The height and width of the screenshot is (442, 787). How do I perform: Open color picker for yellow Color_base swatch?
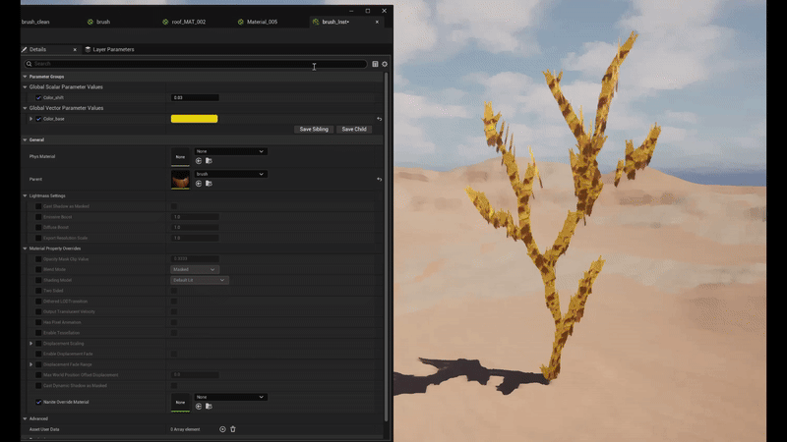[194, 119]
